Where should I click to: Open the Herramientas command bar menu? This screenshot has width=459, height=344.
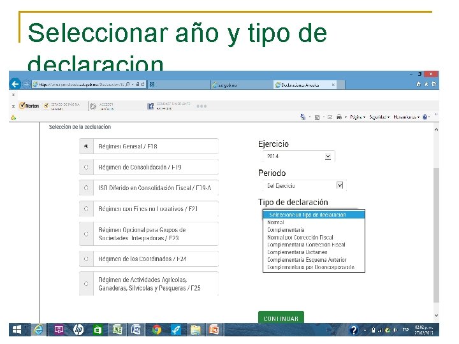406,117
